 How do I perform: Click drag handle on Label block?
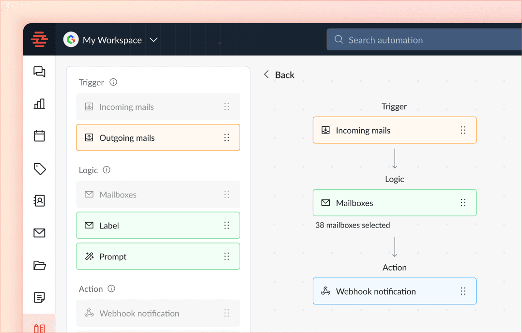(227, 225)
